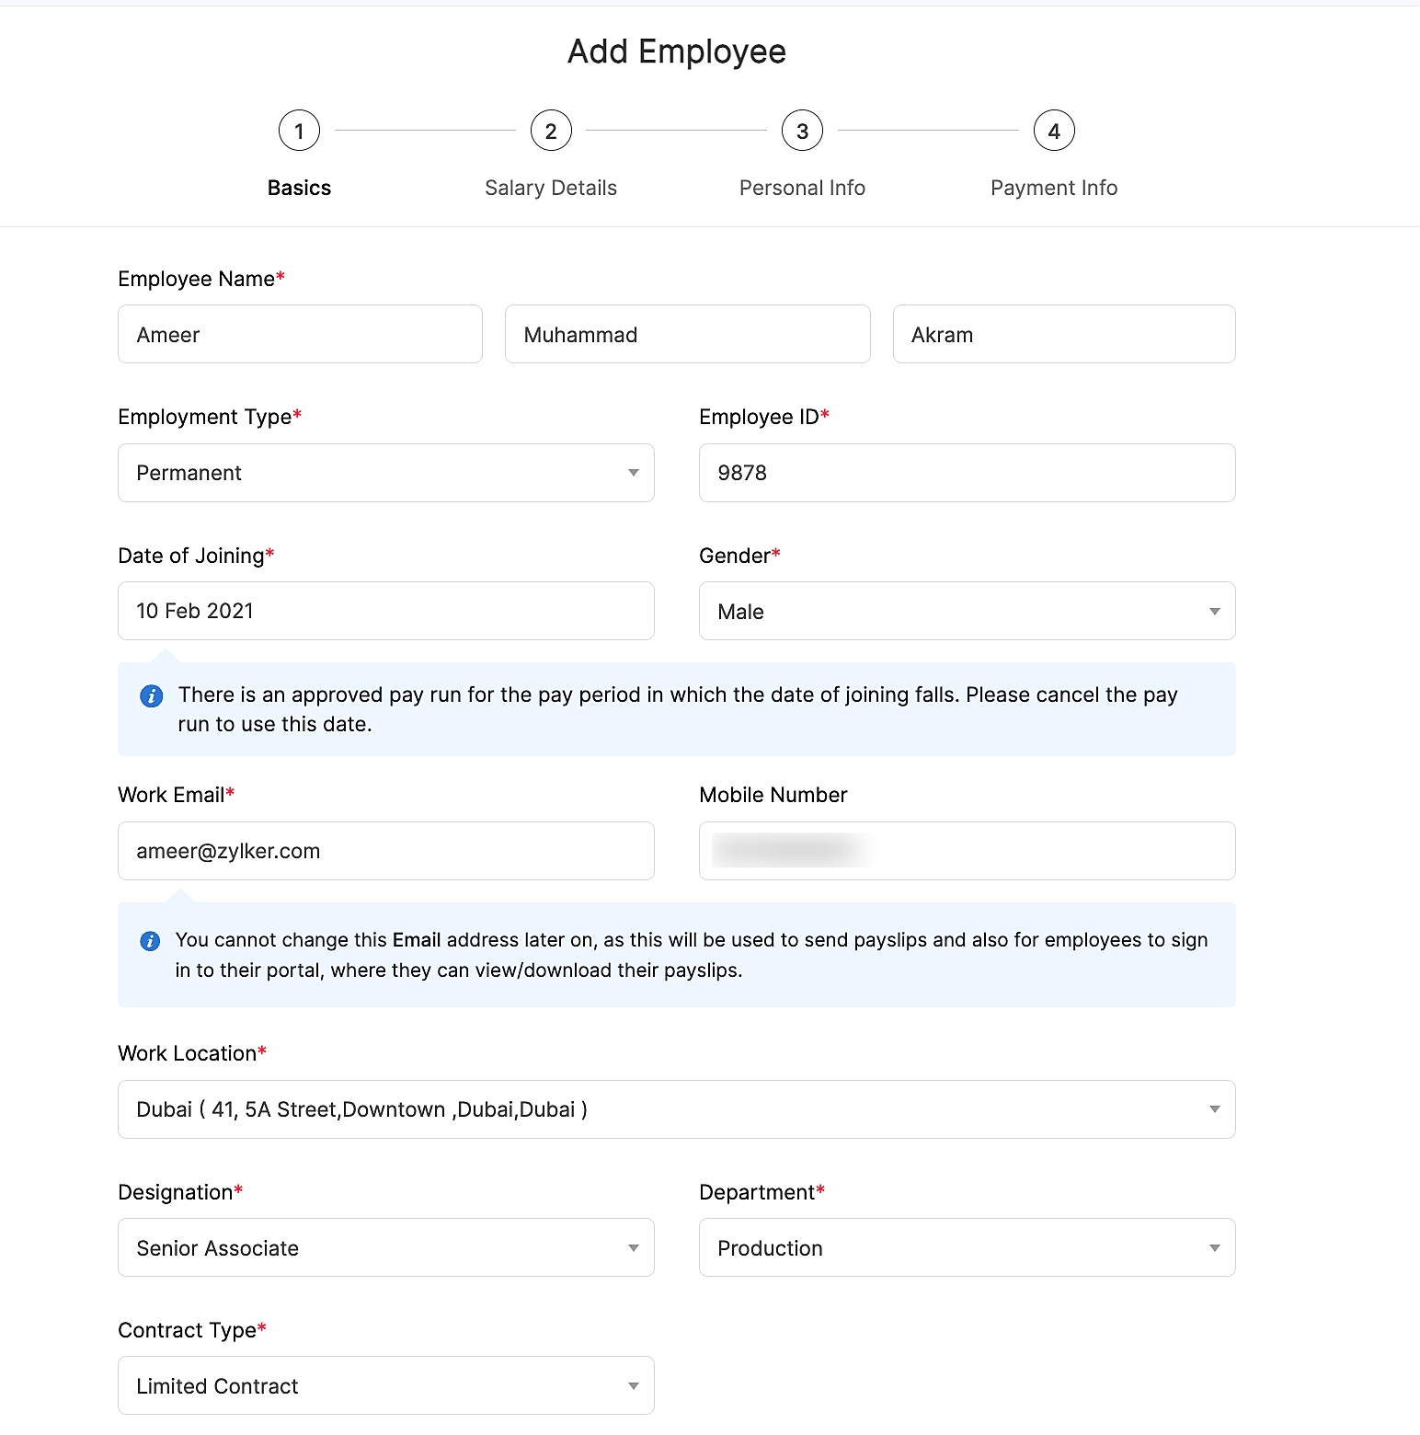The width and height of the screenshot is (1420, 1435).
Task: Click the middle name field with Muhammad
Action: point(687,335)
